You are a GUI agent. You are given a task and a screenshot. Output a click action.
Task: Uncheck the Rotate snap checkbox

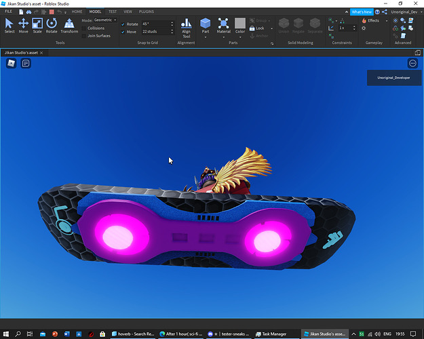pyautogui.click(x=123, y=24)
